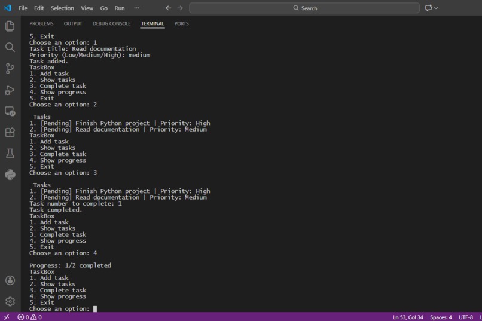The height and width of the screenshot is (321, 482).
Task: Open the remote window status icon
Action: click(7, 317)
